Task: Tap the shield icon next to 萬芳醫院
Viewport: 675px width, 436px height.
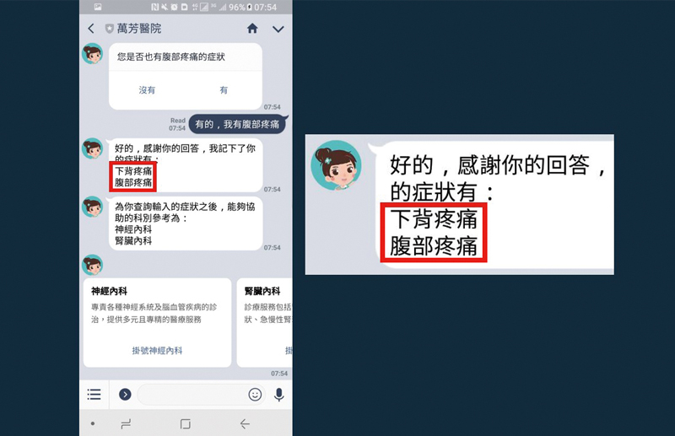Action: tap(110, 29)
